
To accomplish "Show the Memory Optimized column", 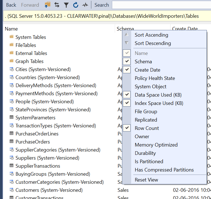I will [156, 145].
